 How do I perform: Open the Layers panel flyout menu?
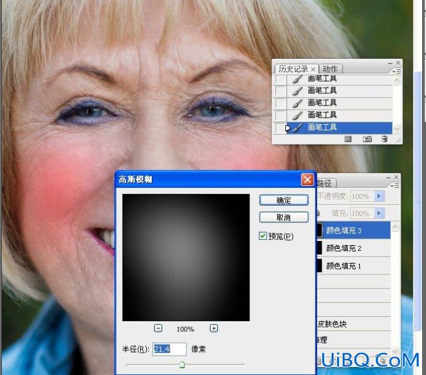[x=396, y=185]
